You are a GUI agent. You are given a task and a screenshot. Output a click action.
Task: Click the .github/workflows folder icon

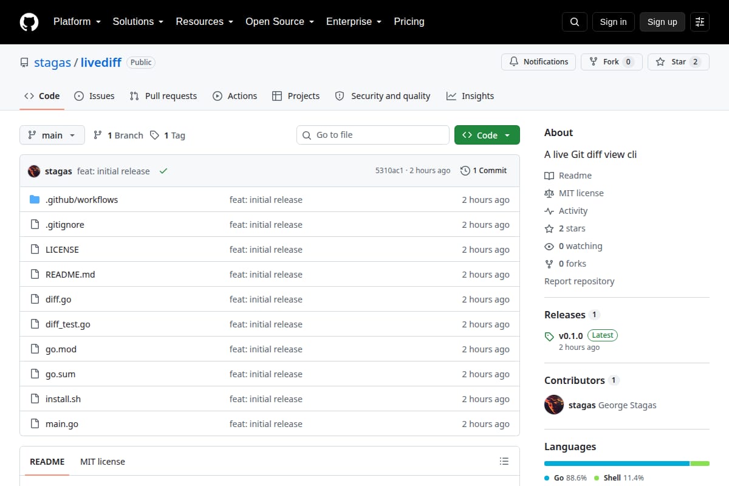(35, 200)
